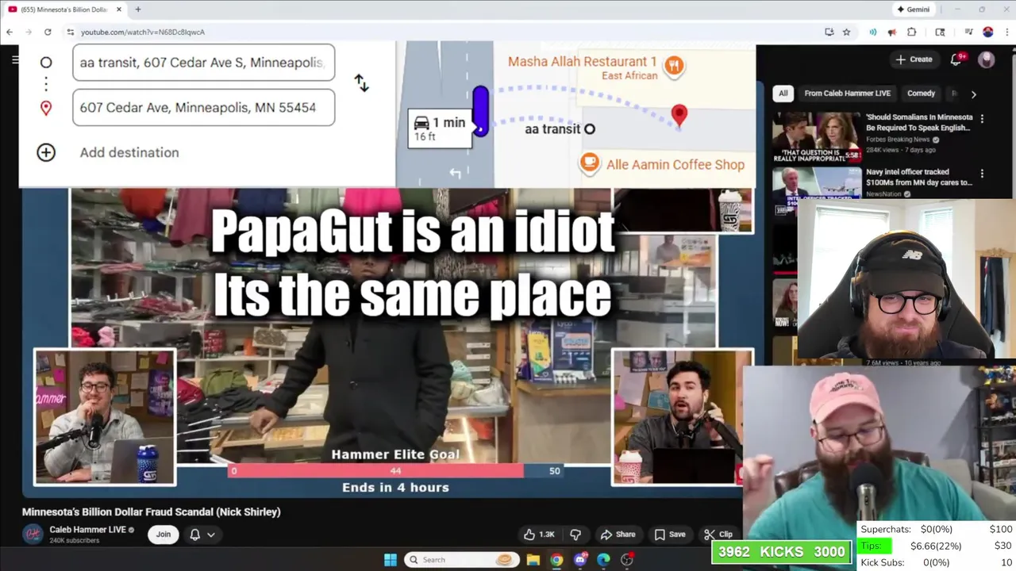Open File Explorer from taskbar
The image size is (1016, 571).
coord(533,560)
